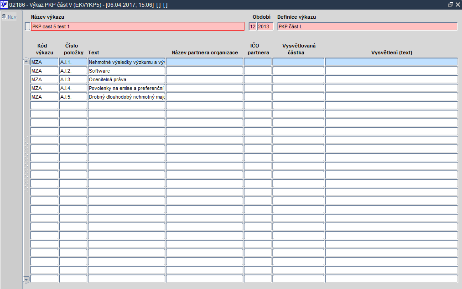Click the Vysvětlení (text) field in row A.I.1.
Image resolution: width=462 pixels, height=289 pixels.
[x=392, y=62]
